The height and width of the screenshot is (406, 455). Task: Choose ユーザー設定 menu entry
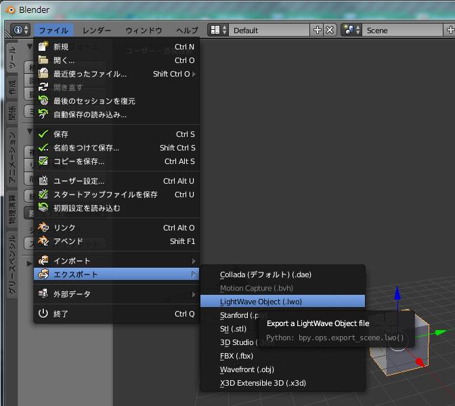(x=116, y=181)
